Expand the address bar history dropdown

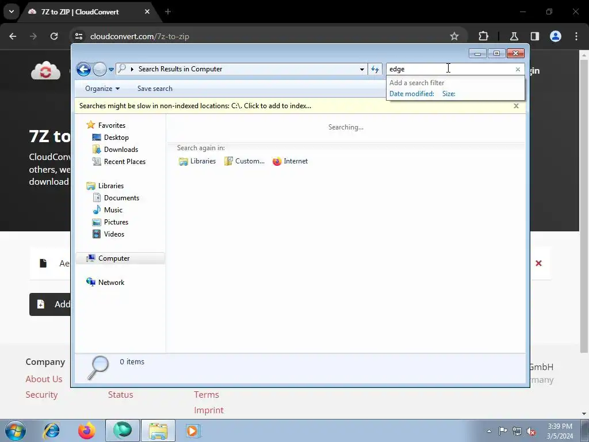(x=362, y=69)
